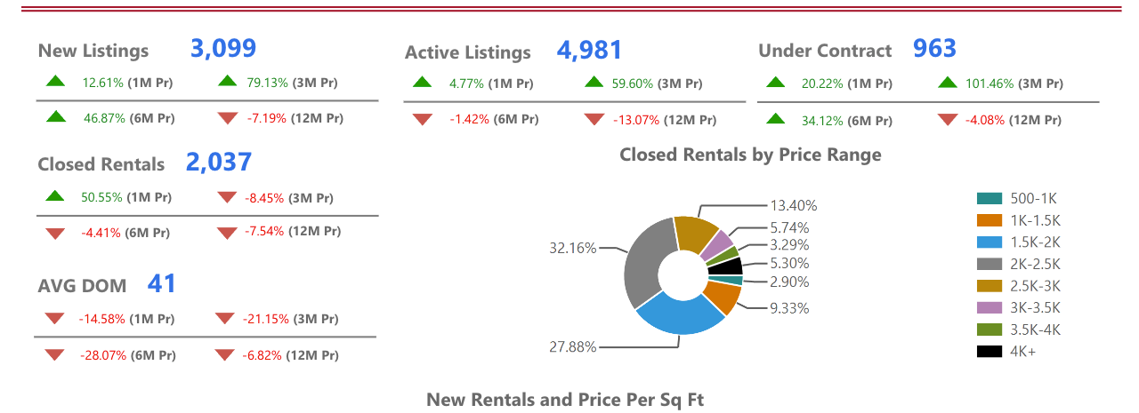Click the -7.54% (12M Pr) value
The height and width of the screenshot is (413, 1139).
point(293,231)
